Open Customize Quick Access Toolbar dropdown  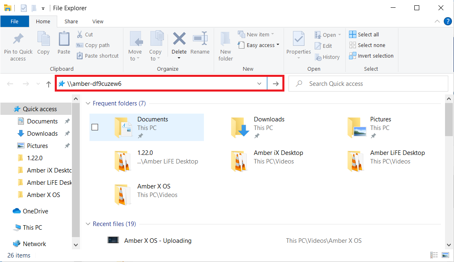tap(43, 9)
